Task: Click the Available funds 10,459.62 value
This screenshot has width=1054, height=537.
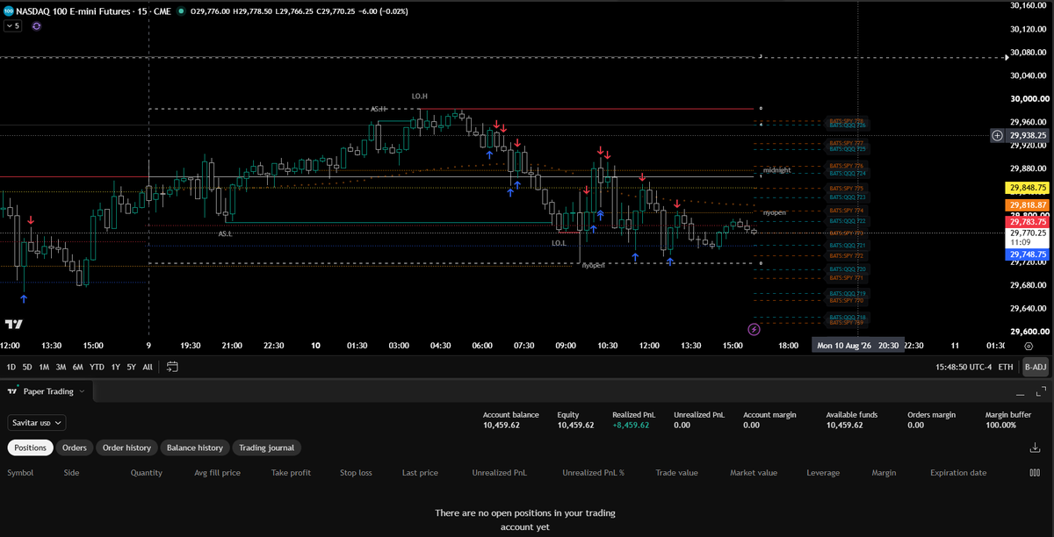Action: click(844, 425)
